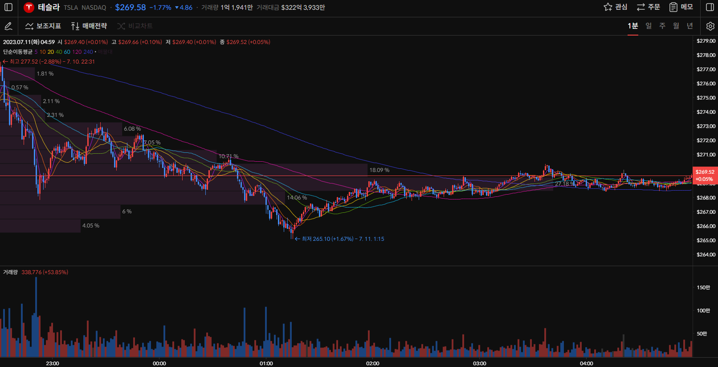Select the 20-period moving average color label
718x367 pixels.
51,52
